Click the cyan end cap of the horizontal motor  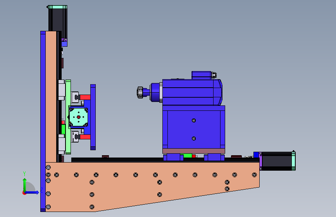[x=294, y=161]
